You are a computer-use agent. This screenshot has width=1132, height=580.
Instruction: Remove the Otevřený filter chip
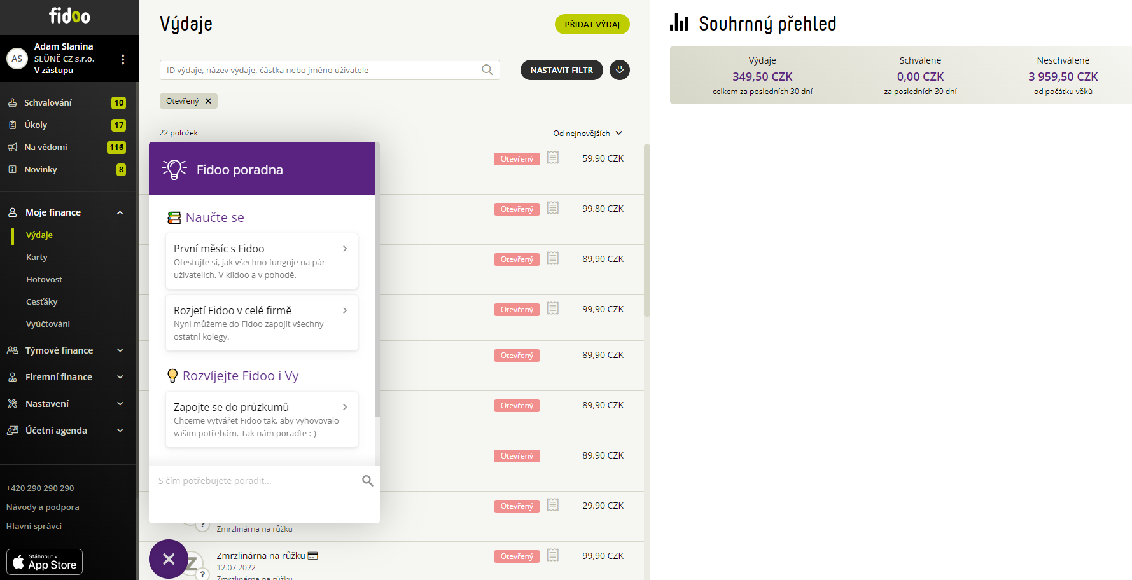pyautogui.click(x=208, y=101)
